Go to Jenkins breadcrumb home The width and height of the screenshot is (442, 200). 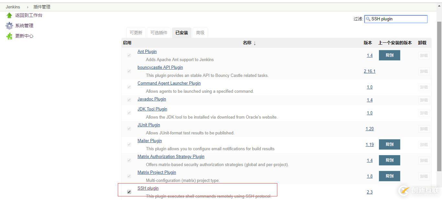[13, 7]
